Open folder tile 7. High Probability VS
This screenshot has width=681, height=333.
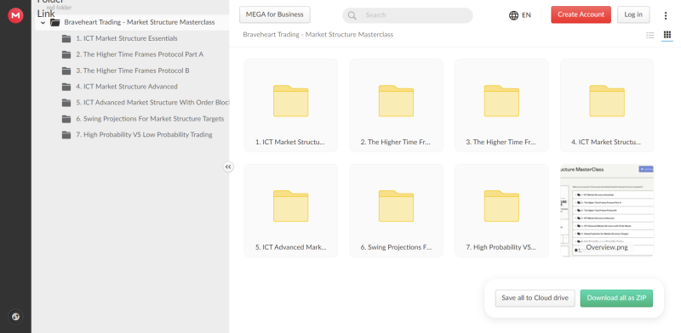[x=501, y=211]
